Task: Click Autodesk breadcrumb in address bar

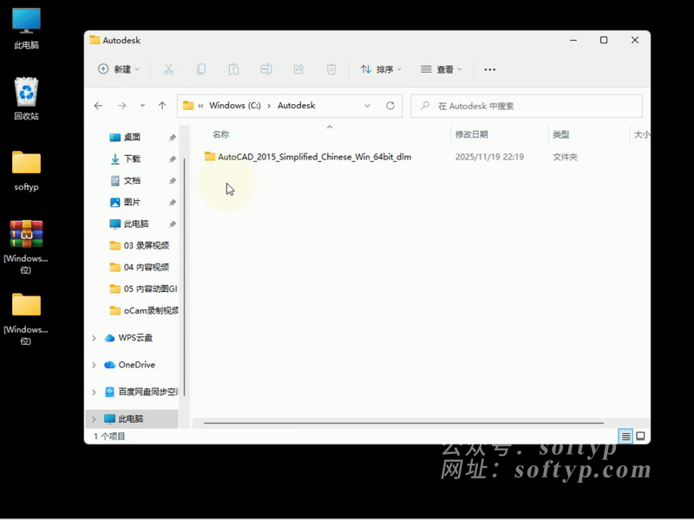Action: point(297,106)
